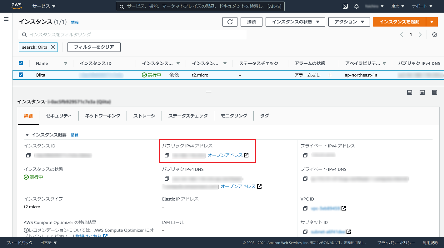This screenshot has height=248, width=444.
Task: Open subnet ID external link icon
Action: [x=349, y=232]
